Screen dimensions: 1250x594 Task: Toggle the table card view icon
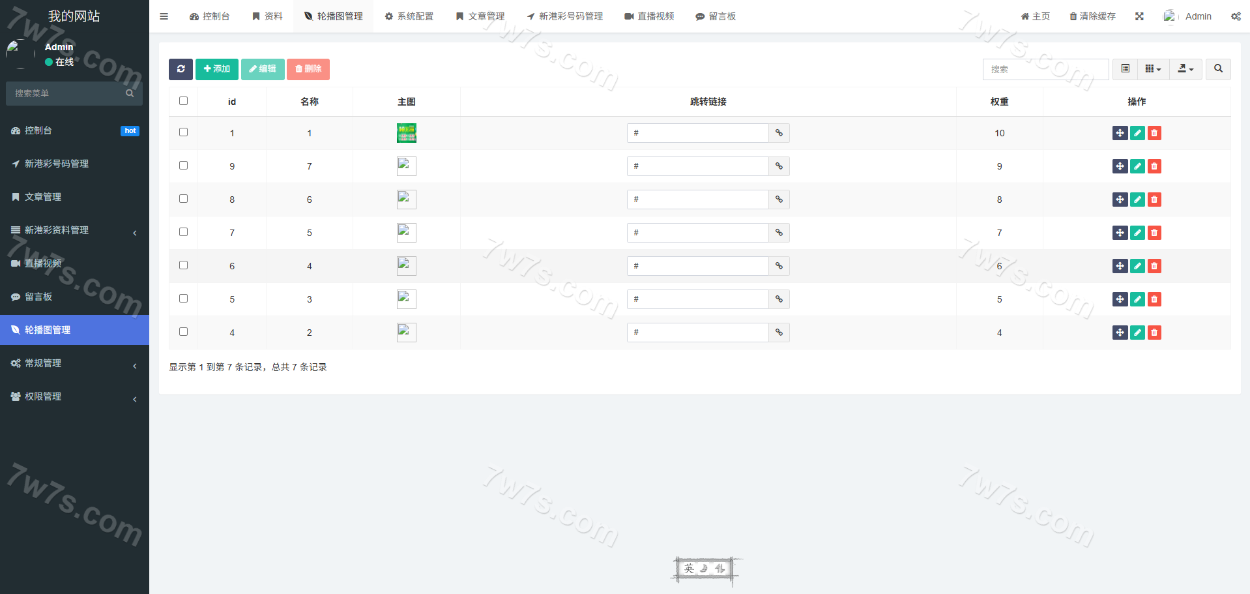click(x=1125, y=69)
